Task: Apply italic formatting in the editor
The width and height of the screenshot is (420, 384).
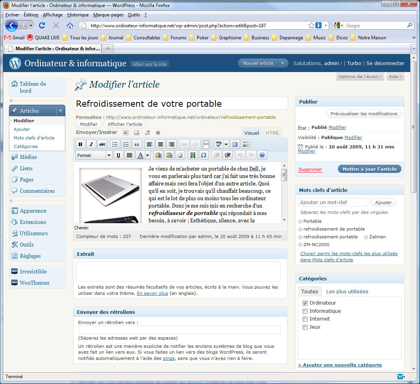Action: (91, 144)
